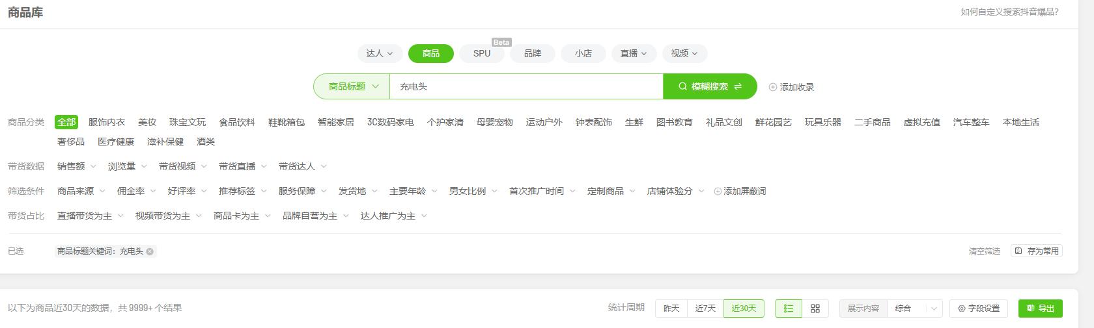Expand the 发货地 filter dropdown
Viewport: 1094px width, 328px height.
tap(357, 191)
